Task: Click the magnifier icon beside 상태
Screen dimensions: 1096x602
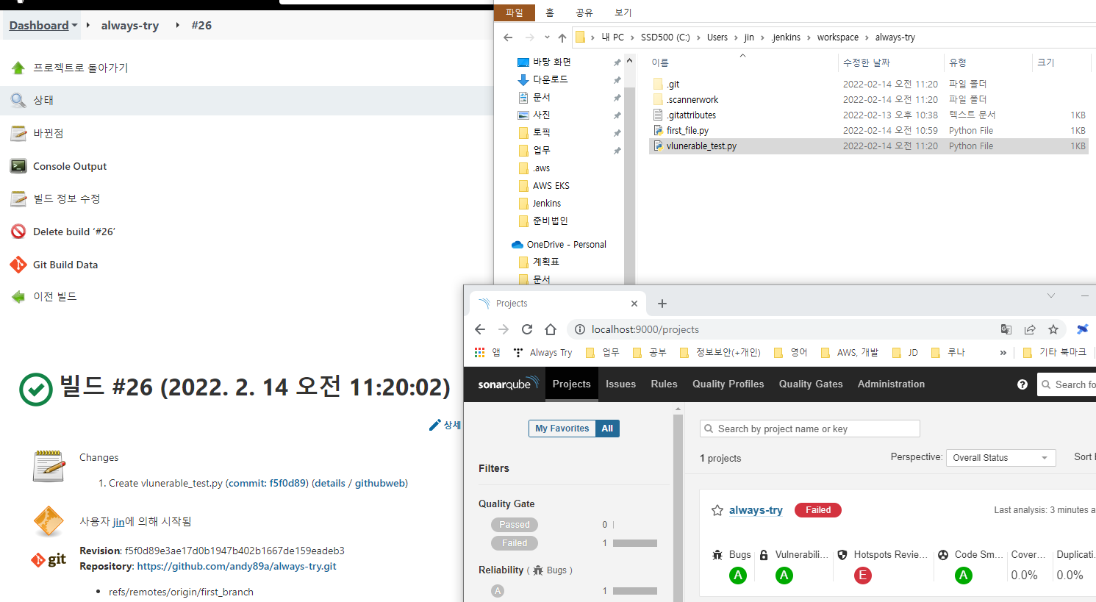Action: (18, 100)
